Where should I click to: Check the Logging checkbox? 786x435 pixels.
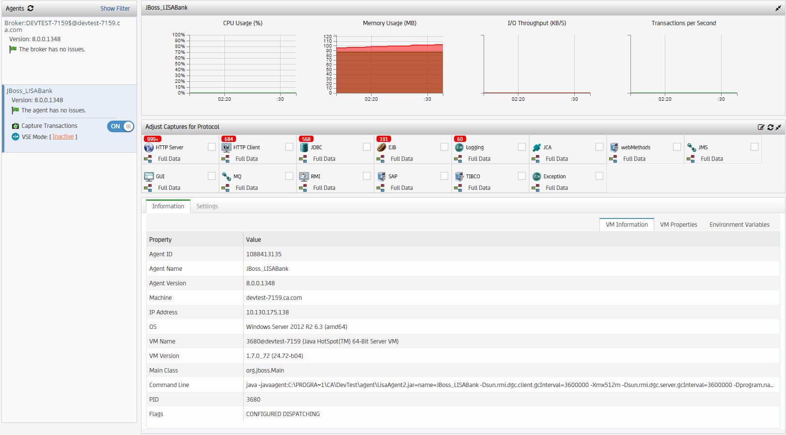point(522,147)
